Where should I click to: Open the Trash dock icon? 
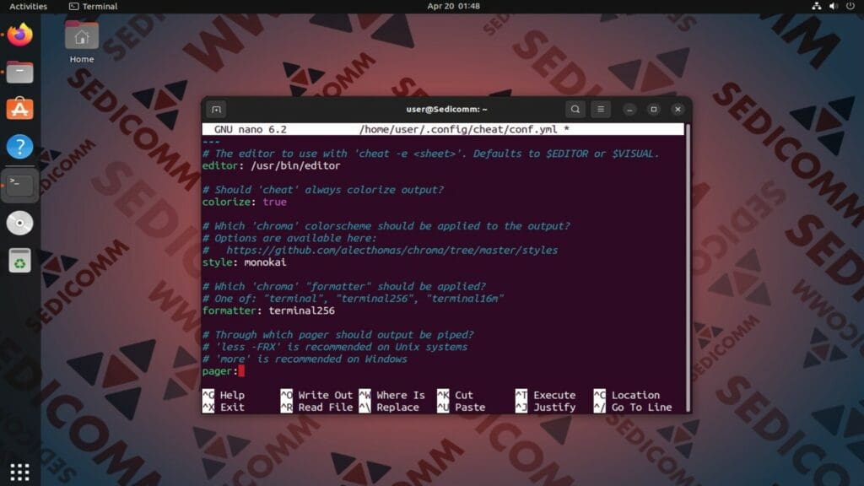tap(20, 261)
